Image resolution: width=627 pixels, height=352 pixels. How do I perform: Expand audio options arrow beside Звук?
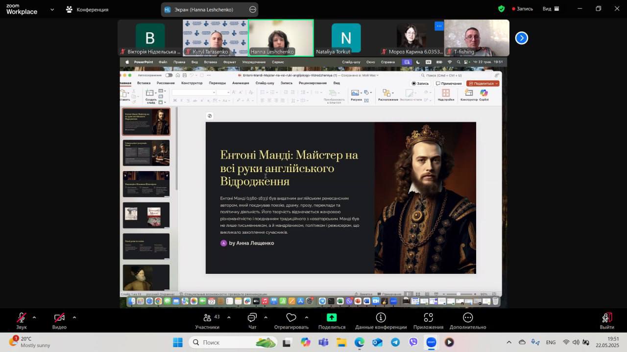click(34, 318)
